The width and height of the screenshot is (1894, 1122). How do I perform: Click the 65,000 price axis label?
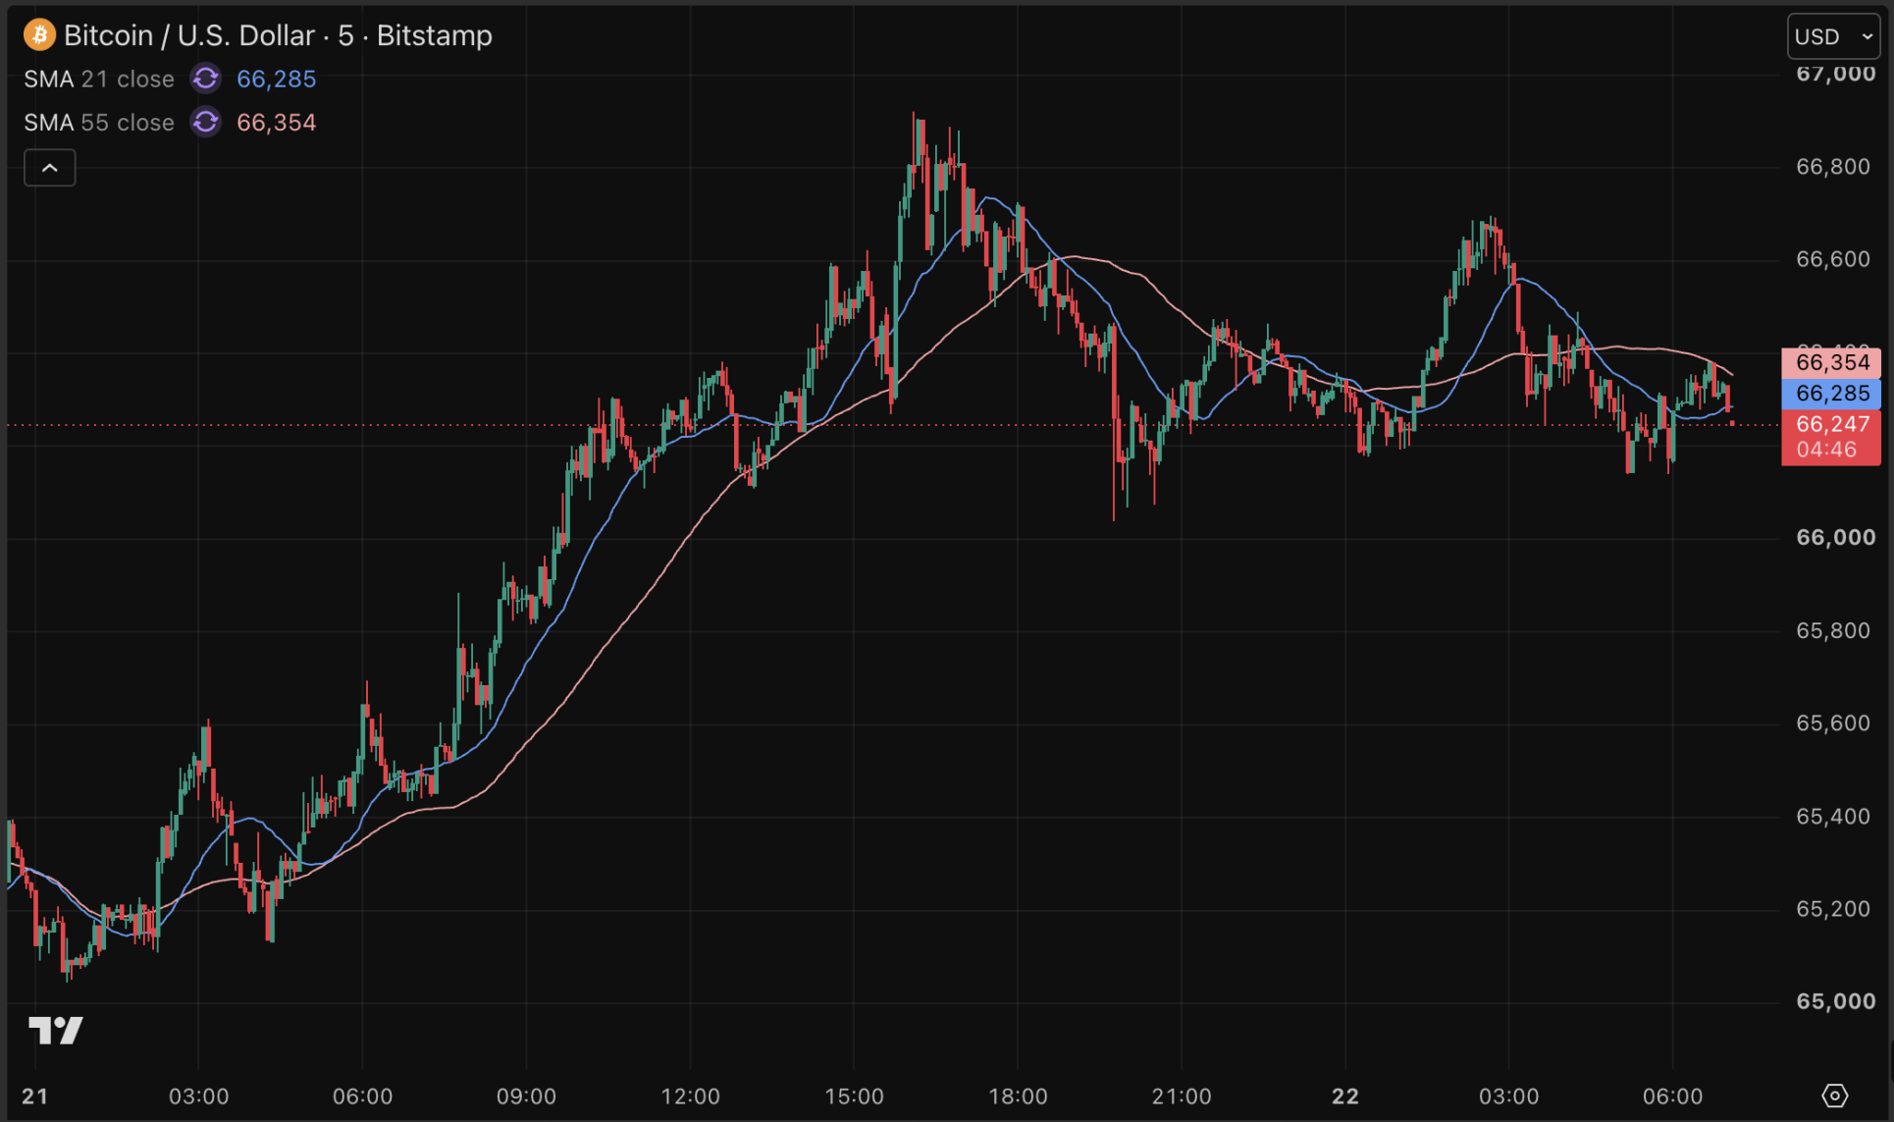tap(1835, 1001)
